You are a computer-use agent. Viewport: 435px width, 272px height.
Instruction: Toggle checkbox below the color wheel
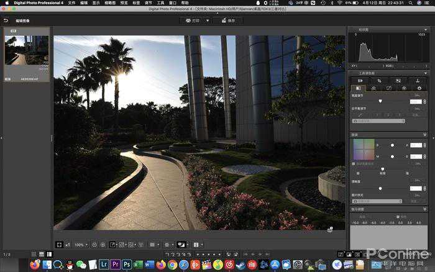tap(354, 164)
